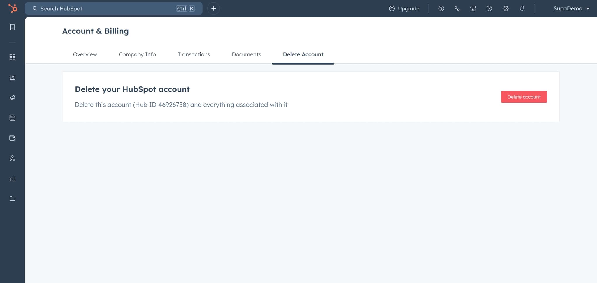Open the create menu plus button
The image size is (597, 283).
point(213,8)
